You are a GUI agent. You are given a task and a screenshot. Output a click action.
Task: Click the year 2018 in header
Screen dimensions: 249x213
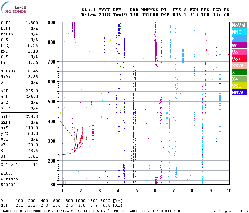click(104, 15)
